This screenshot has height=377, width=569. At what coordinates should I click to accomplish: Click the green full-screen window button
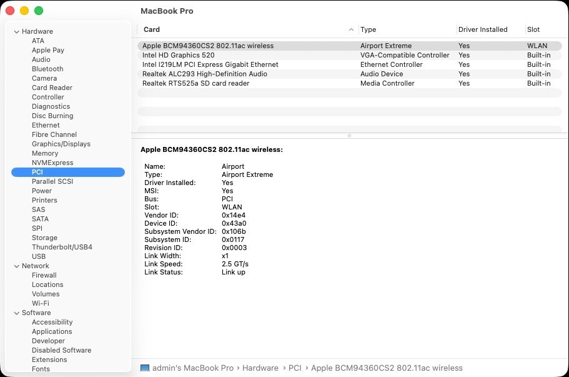coord(39,11)
